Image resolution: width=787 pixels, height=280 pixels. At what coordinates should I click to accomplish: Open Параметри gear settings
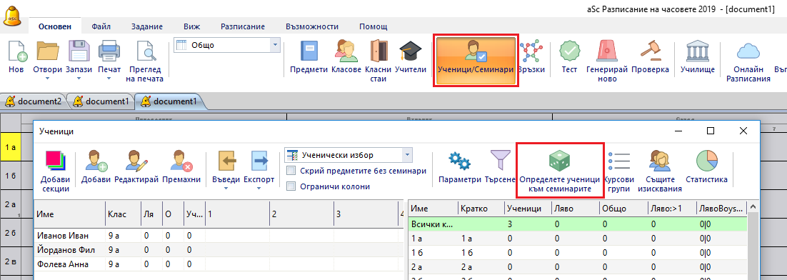pos(459,167)
